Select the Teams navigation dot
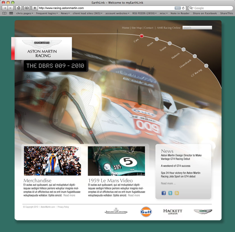Viewport: 235px width, 232px height. [170, 43]
